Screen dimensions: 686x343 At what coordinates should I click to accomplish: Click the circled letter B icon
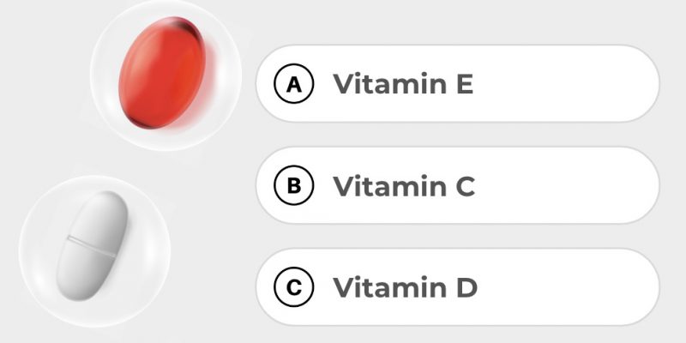tap(294, 186)
